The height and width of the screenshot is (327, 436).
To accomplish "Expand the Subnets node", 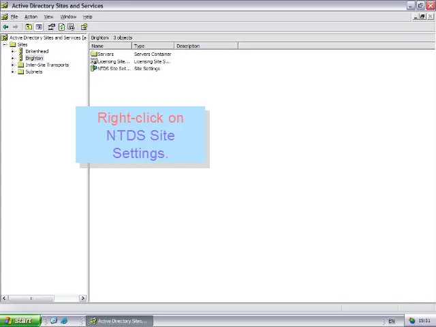I will tap(12, 72).
